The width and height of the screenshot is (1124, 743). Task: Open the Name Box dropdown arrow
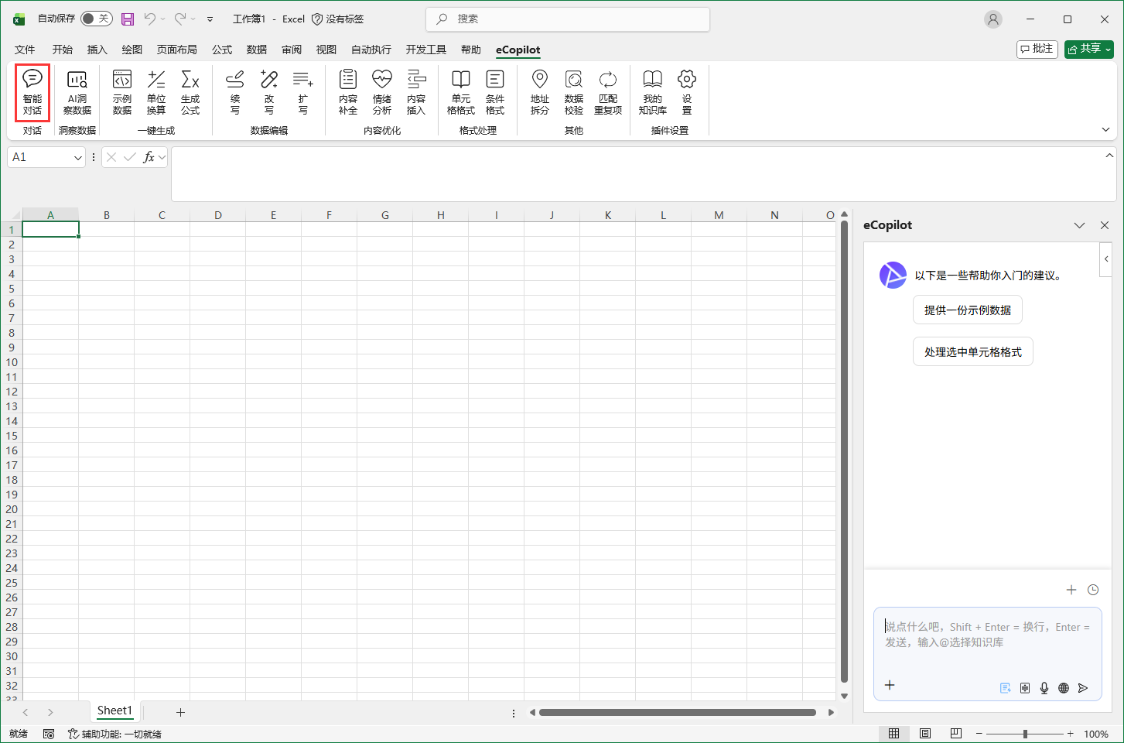coord(77,158)
